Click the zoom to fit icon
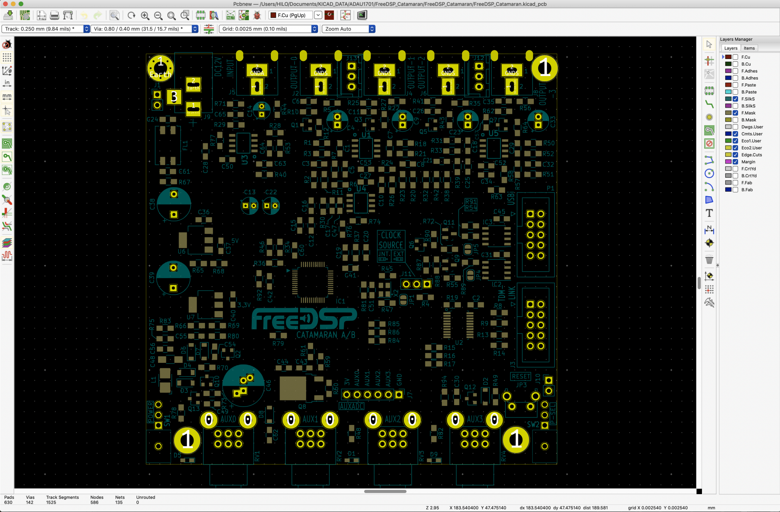The width and height of the screenshot is (780, 512). pyautogui.click(x=171, y=15)
